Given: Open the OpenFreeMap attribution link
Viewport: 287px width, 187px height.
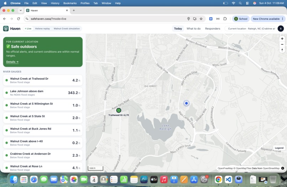Looking at the screenshot, I should click(x=225, y=168).
